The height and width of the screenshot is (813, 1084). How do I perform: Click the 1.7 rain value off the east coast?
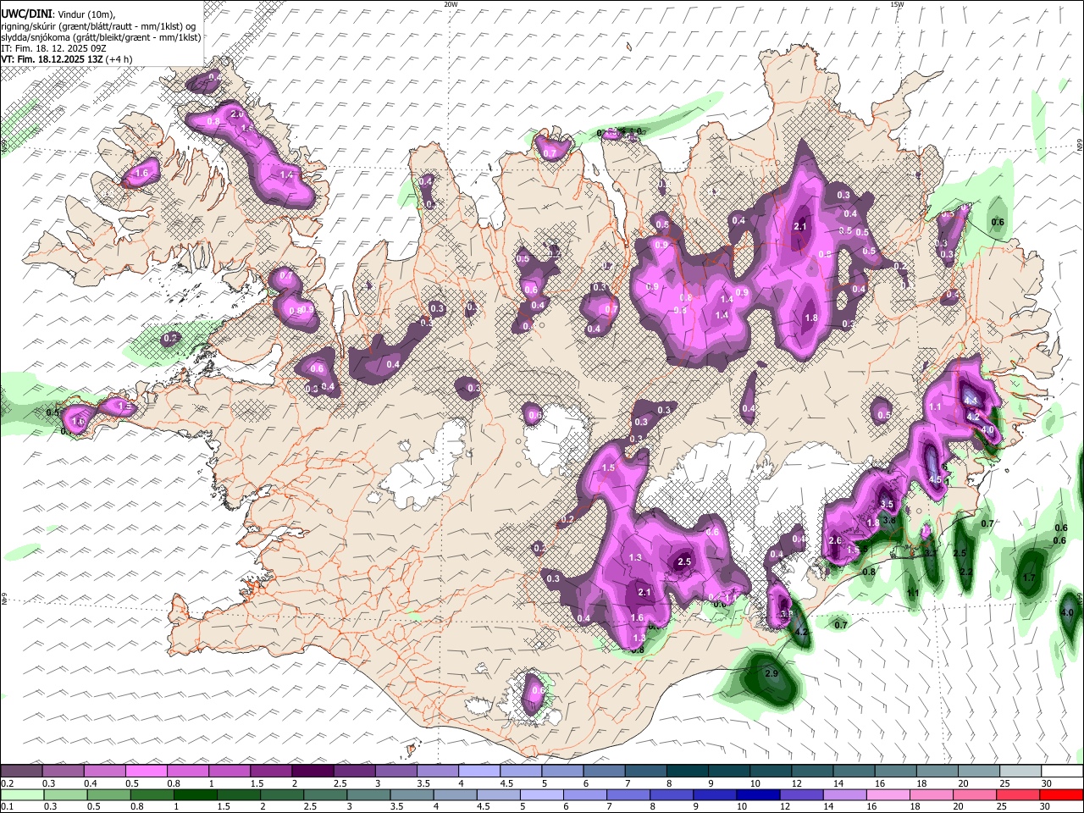tap(1029, 578)
